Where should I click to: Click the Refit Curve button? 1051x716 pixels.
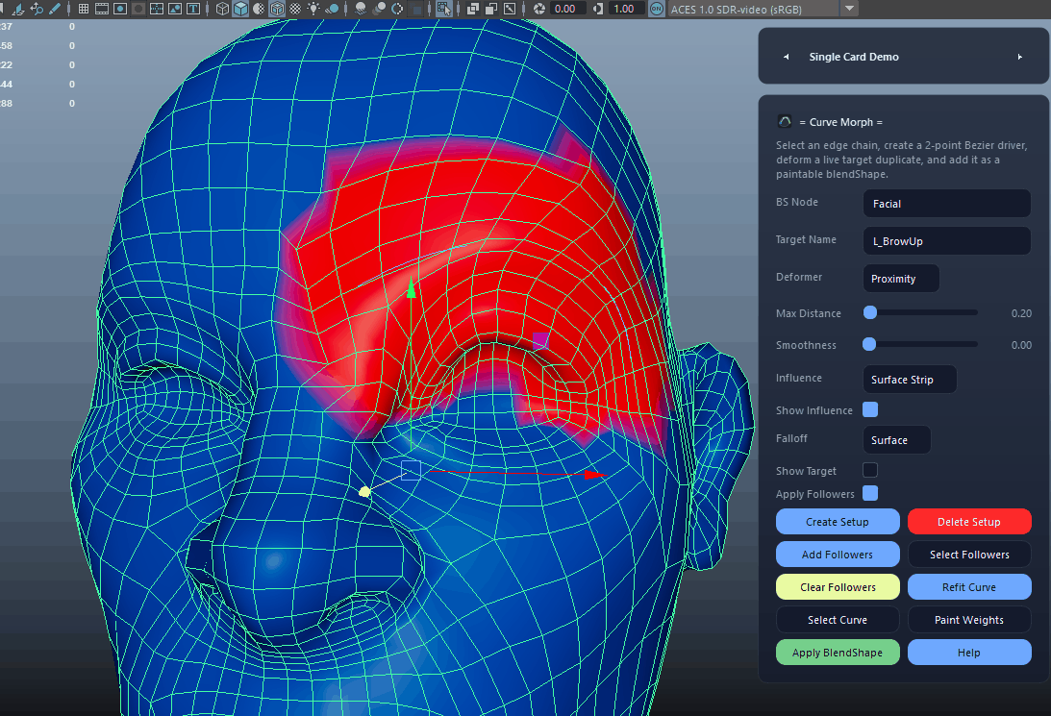[969, 587]
